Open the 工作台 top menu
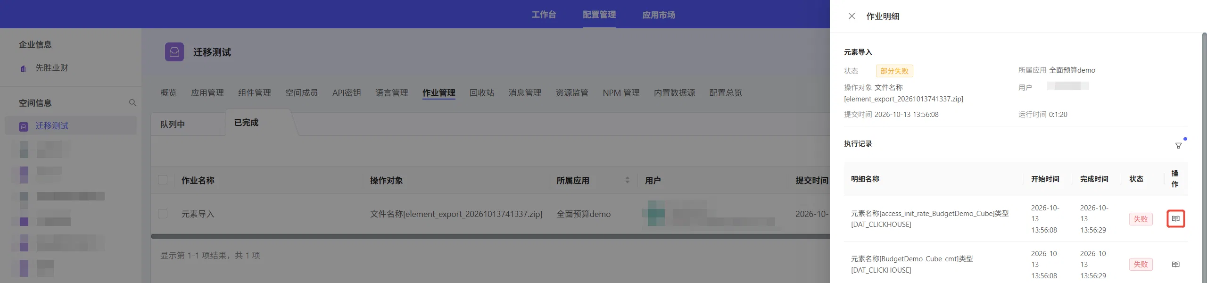This screenshot has height=283, width=1207. click(544, 15)
